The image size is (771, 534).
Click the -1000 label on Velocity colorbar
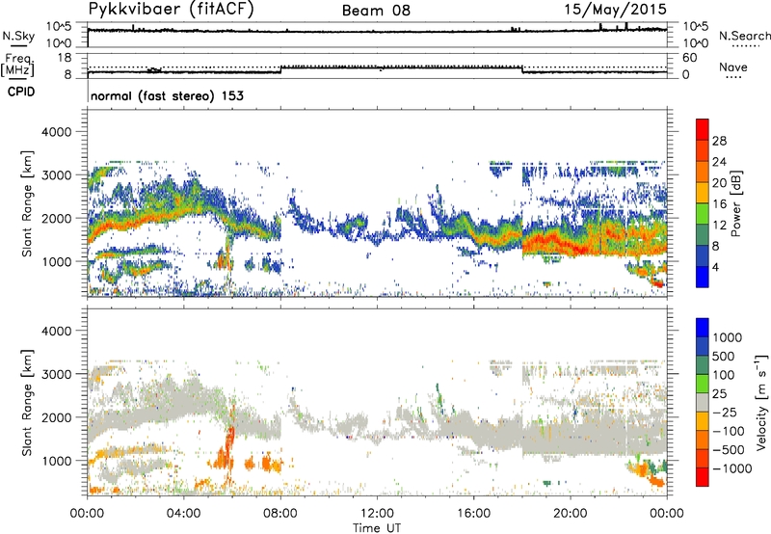[x=732, y=468]
